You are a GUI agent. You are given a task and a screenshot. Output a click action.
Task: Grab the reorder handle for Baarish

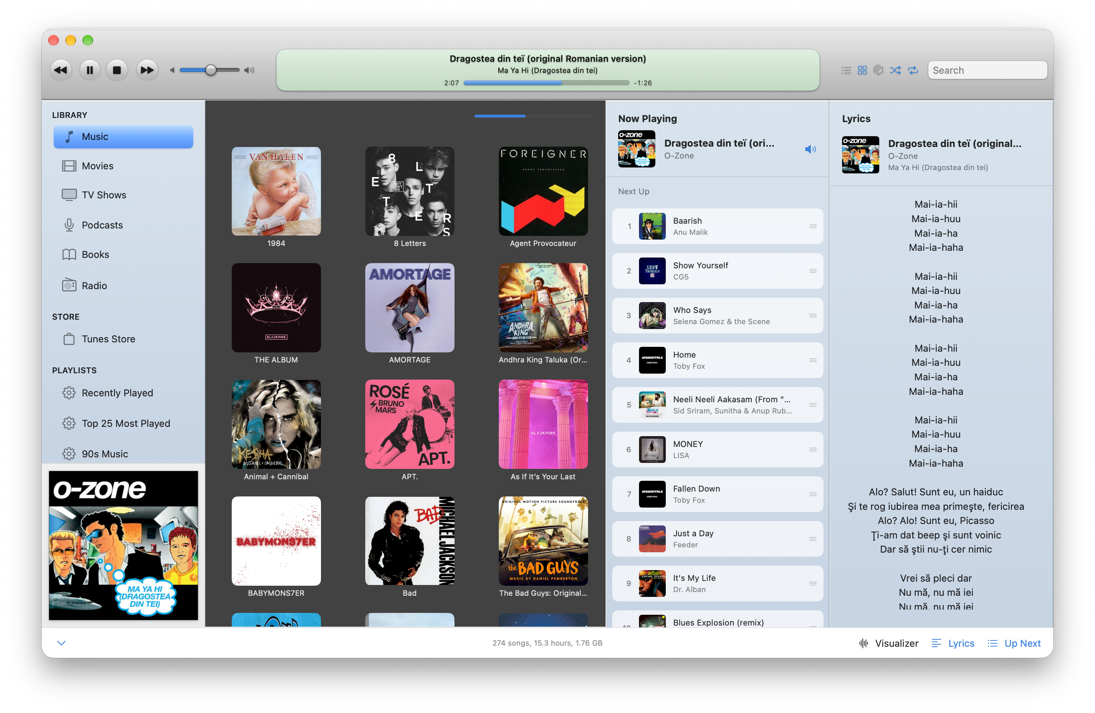[812, 227]
